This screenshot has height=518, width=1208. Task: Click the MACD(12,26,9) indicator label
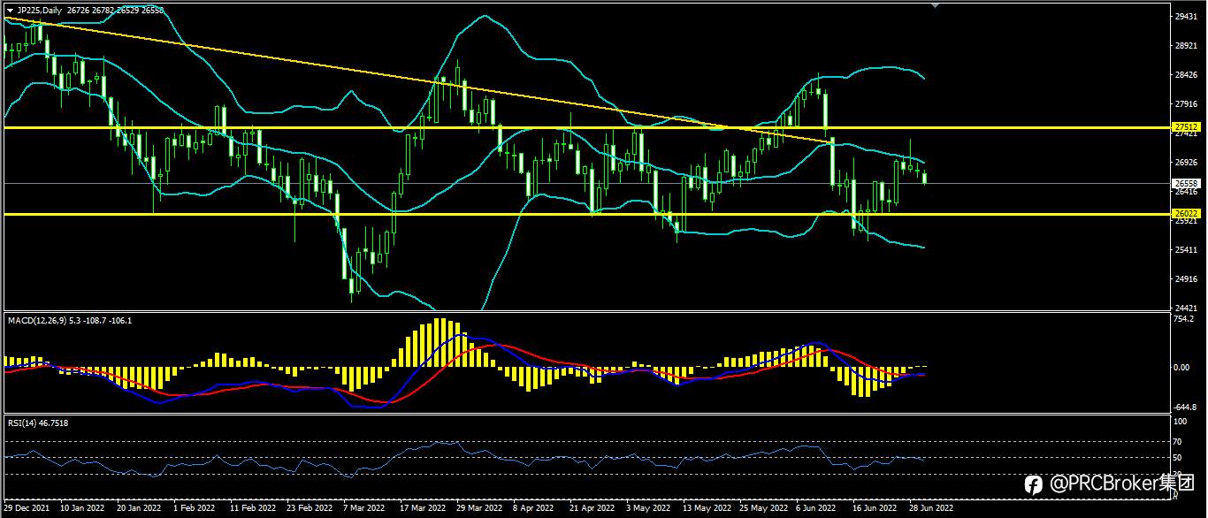click(69, 320)
